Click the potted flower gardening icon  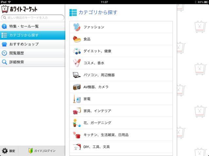tap(77, 123)
